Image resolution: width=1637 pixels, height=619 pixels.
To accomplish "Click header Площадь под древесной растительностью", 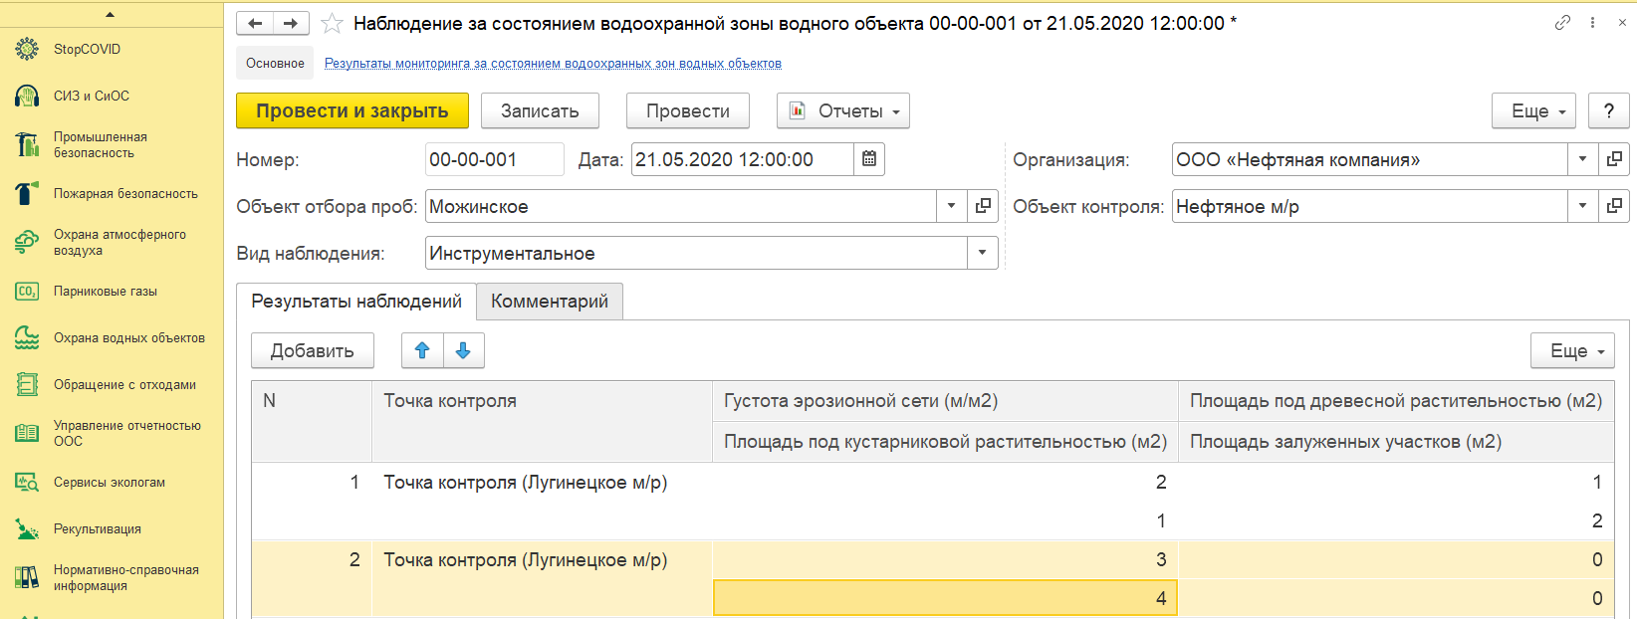I will pyautogui.click(x=1396, y=401).
